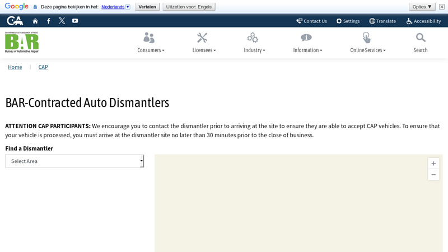The image size is (448, 252).
Task: Open the Opties dropdown in translate bar
Action: pos(422,7)
